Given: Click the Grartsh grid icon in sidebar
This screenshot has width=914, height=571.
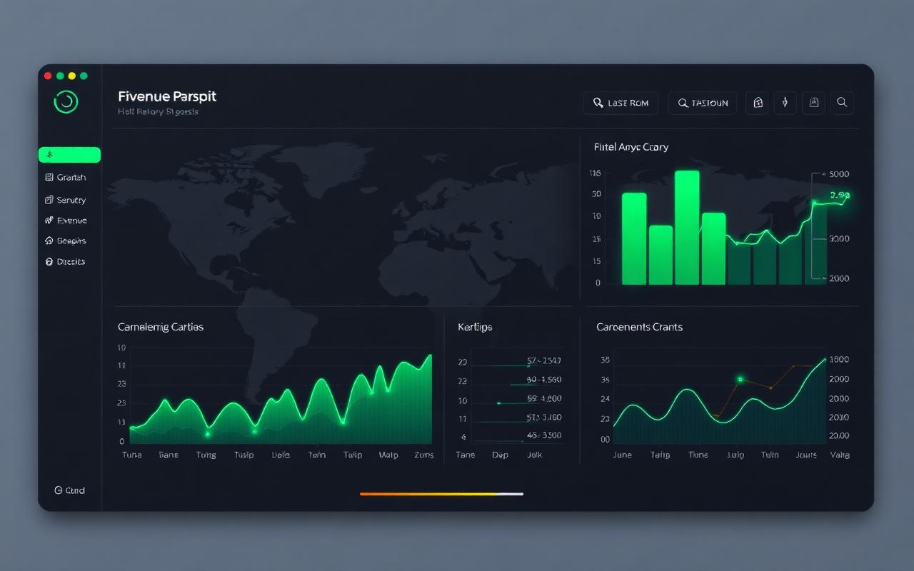Looking at the screenshot, I should pos(49,177).
